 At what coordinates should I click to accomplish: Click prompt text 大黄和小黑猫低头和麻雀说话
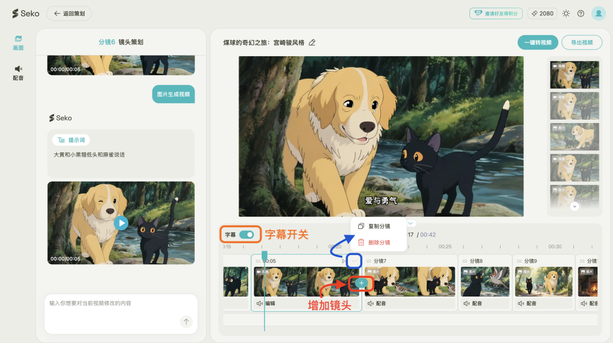[89, 155]
